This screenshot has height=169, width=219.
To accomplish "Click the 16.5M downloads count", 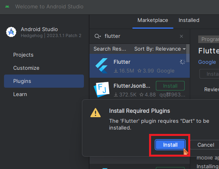I will [x=124, y=71].
